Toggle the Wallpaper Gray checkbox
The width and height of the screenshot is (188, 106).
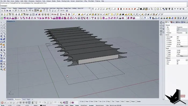pyautogui.click(x=178, y=64)
